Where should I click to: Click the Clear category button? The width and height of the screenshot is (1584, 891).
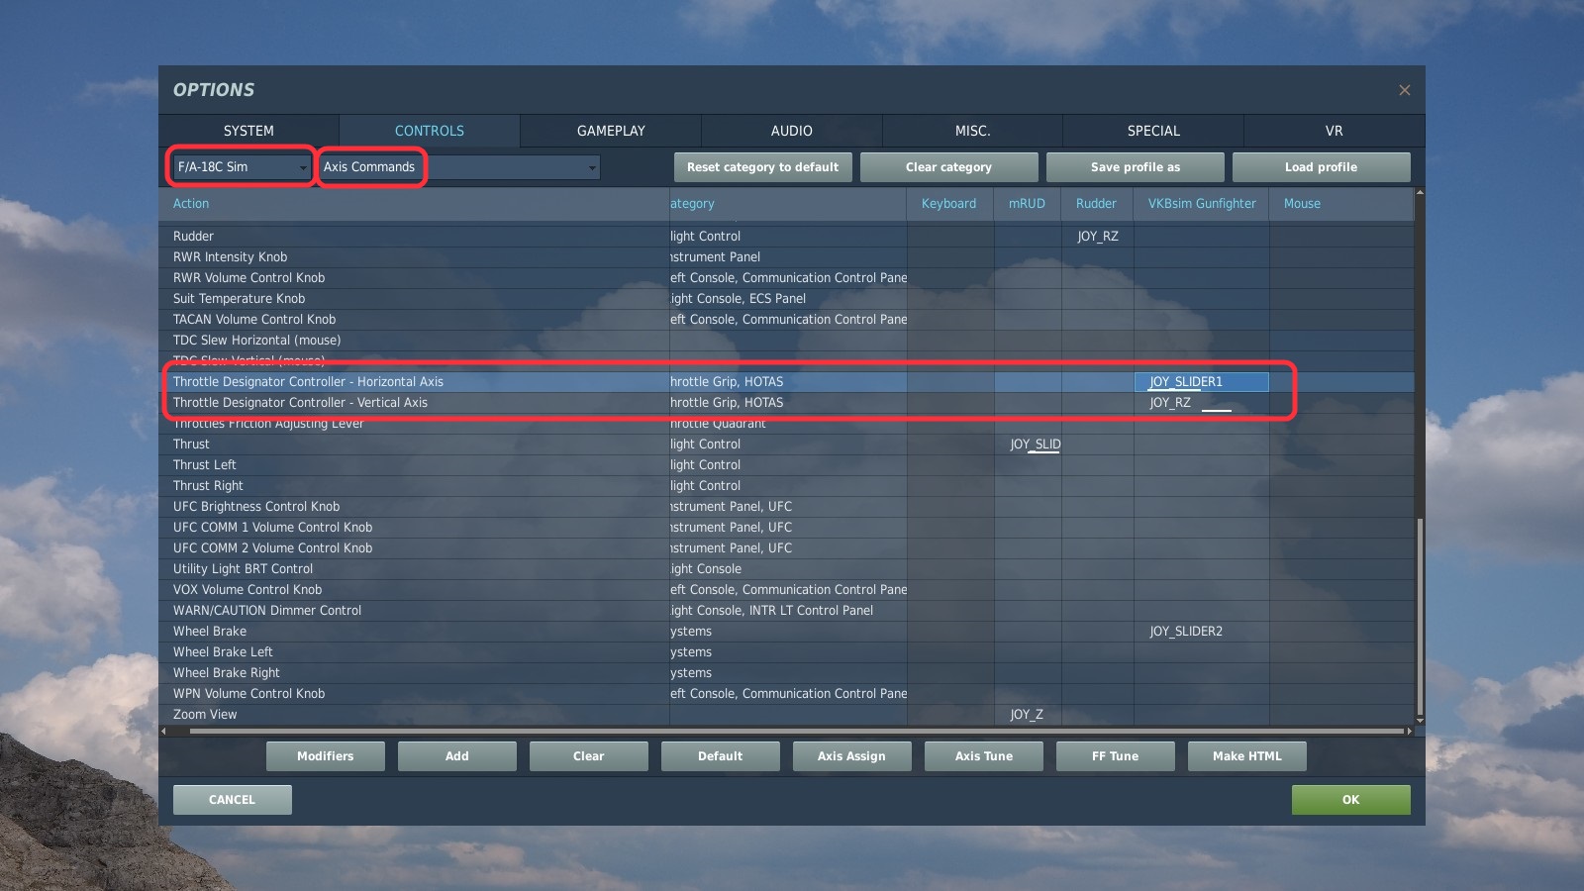[x=948, y=167]
